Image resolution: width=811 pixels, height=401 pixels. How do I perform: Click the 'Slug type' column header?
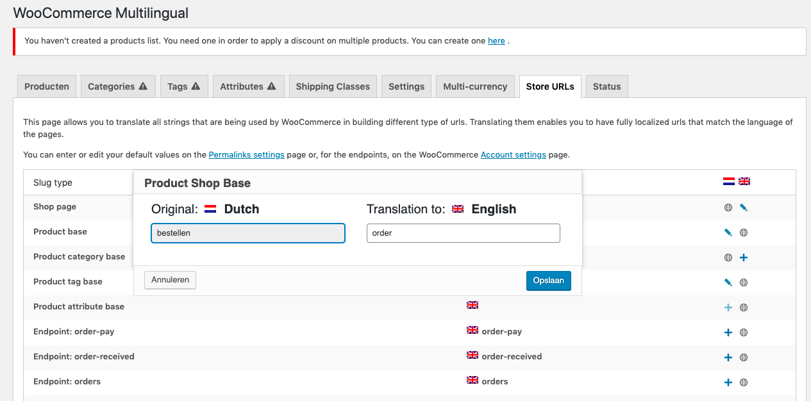[x=53, y=183]
